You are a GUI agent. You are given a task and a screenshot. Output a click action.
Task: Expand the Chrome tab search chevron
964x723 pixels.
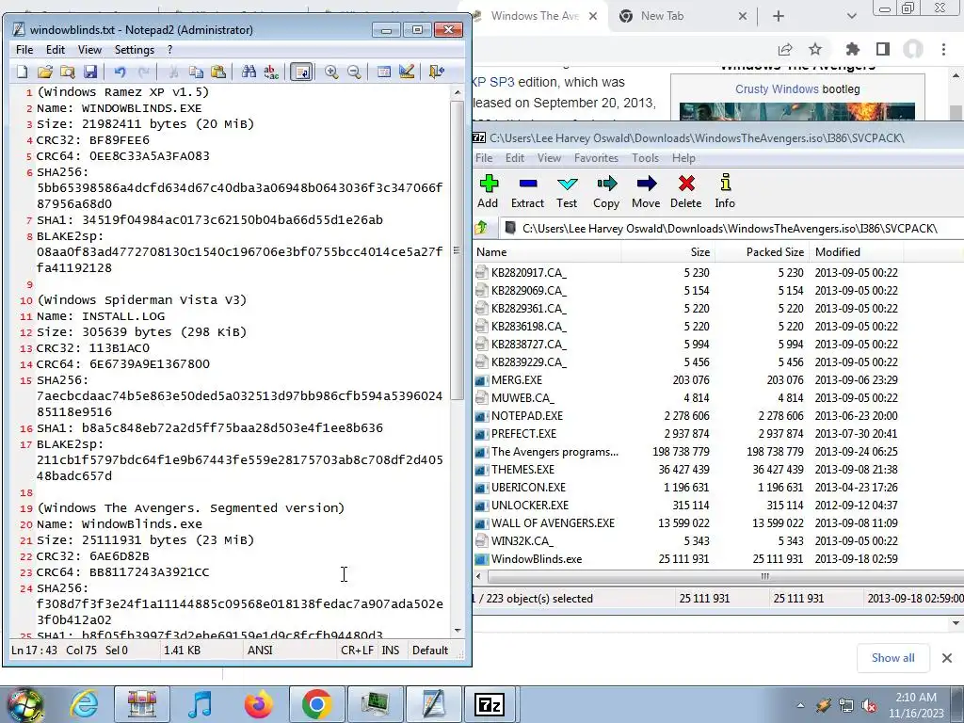click(851, 16)
